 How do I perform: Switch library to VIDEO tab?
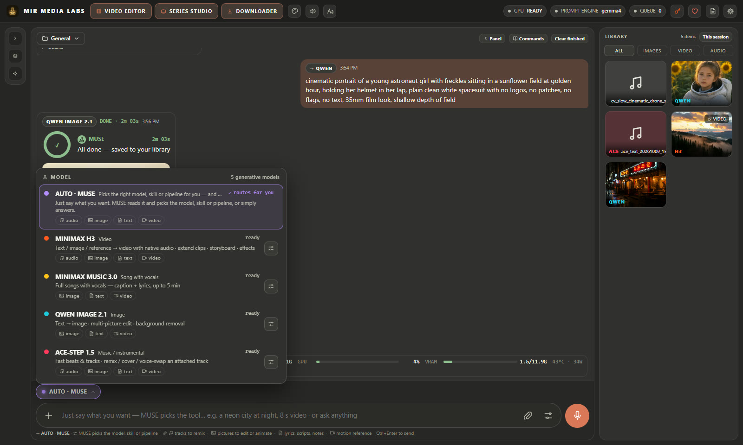click(685, 51)
